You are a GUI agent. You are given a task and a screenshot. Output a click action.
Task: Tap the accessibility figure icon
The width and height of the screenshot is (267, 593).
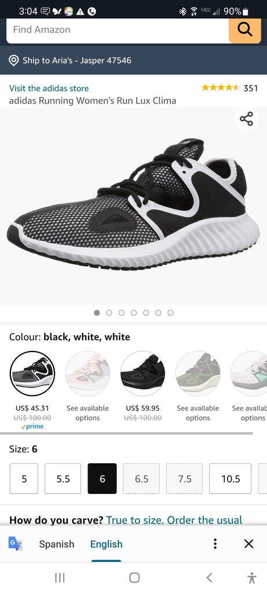point(251,577)
